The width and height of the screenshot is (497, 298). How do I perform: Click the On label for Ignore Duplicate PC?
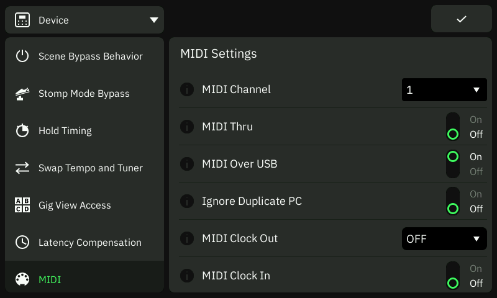(476, 194)
